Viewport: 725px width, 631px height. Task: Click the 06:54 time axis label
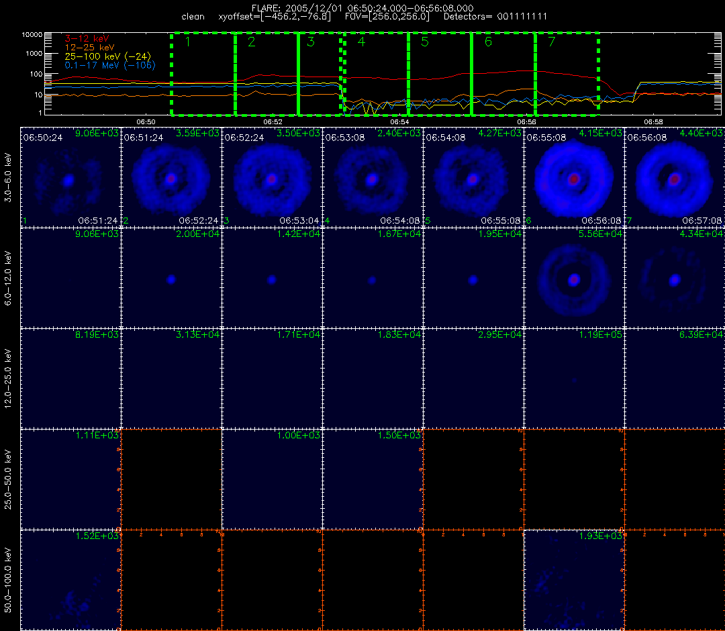coord(399,122)
